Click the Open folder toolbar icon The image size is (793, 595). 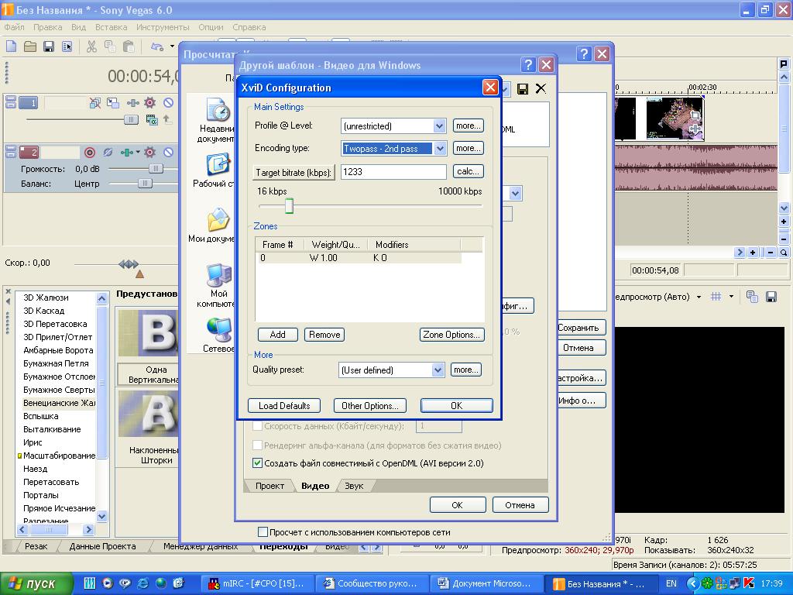click(x=30, y=46)
